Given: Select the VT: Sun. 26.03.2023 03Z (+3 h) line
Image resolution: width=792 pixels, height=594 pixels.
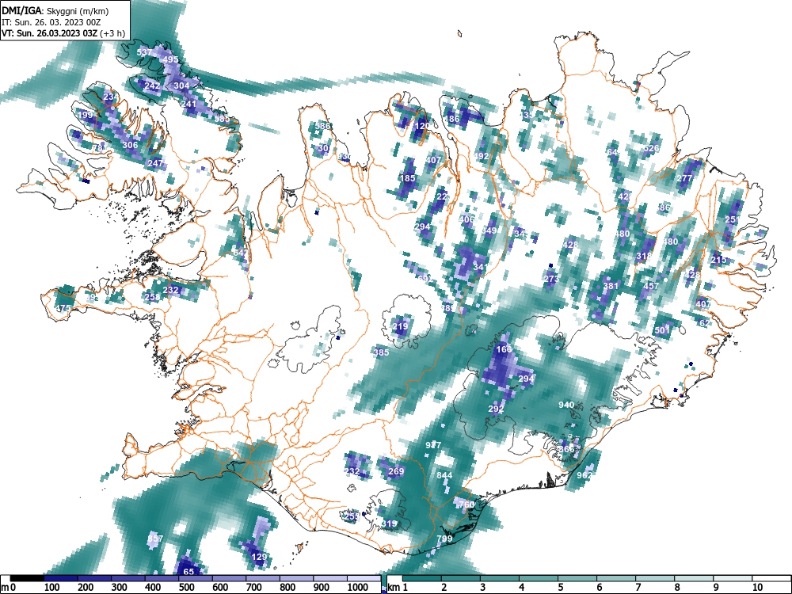Looking at the screenshot, I should pyautogui.click(x=63, y=33).
